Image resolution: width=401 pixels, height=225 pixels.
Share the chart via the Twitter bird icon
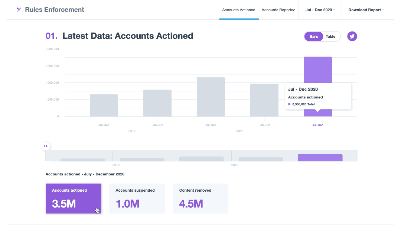coord(352,36)
